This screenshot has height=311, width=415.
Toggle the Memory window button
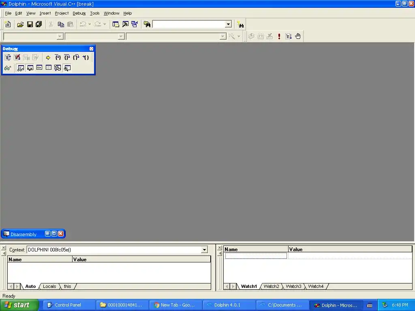pos(49,68)
